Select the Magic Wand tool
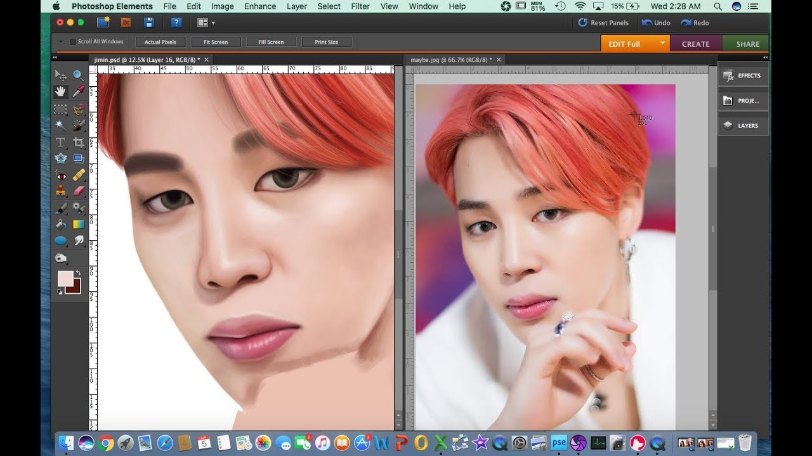812x456 pixels. pyautogui.click(x=60, y=125)
